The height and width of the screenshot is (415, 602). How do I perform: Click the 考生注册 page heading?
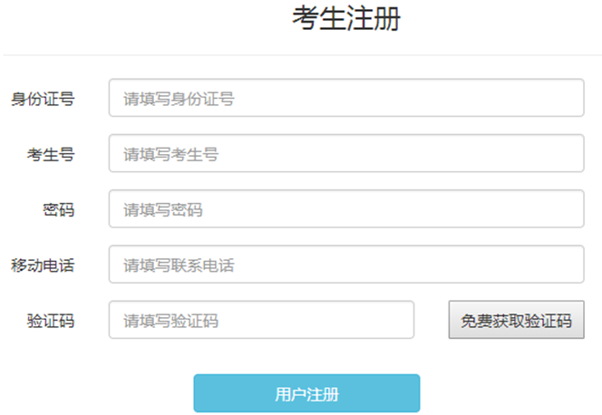(345, 19)
